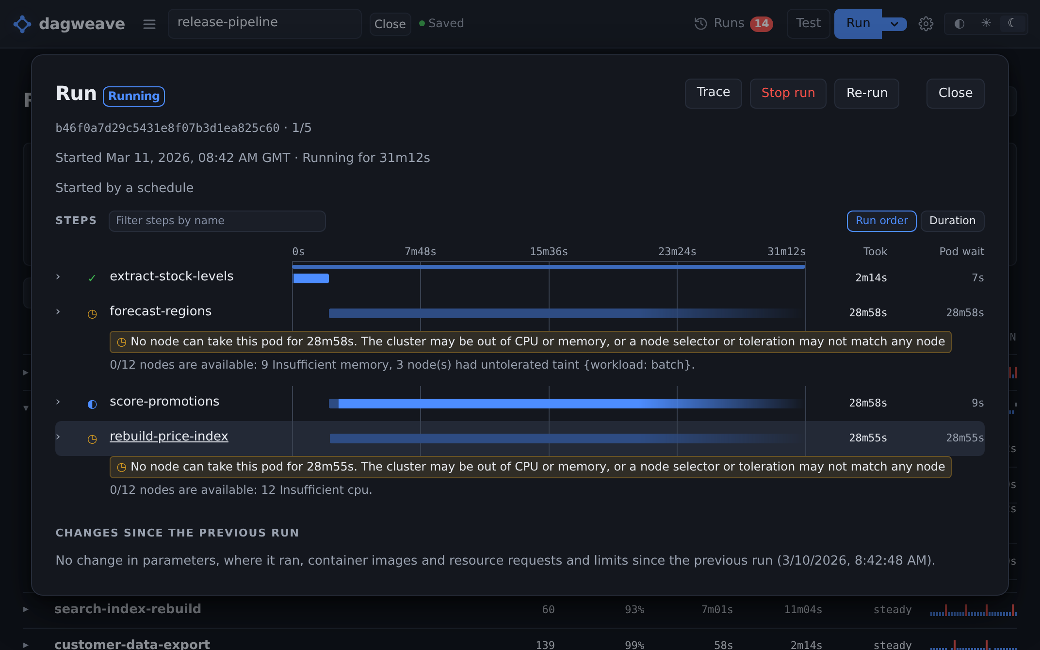This screenshot has height=650, width=1040.
Task: Select the score-promotions step name
Action: click(x=164, y=401)
